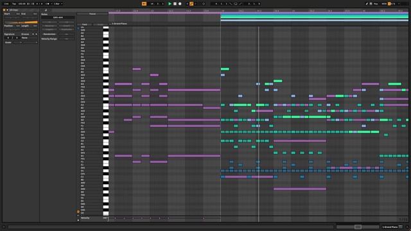Click the Re-enable Automation button

(x=196, y=4)
